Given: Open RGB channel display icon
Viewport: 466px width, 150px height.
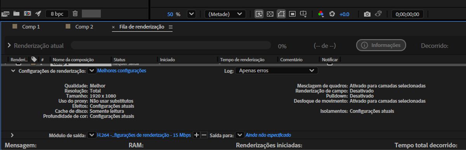Looking at the screenshot, I should [x=321, y=14].
